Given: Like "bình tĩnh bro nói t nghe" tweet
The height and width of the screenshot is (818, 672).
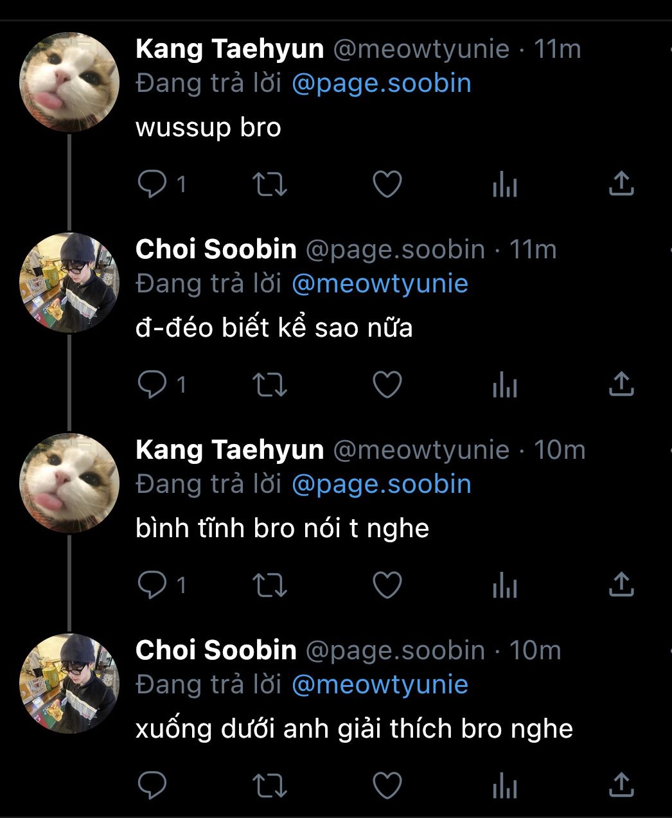Looking at the screenshot, I should click(387, 585).
